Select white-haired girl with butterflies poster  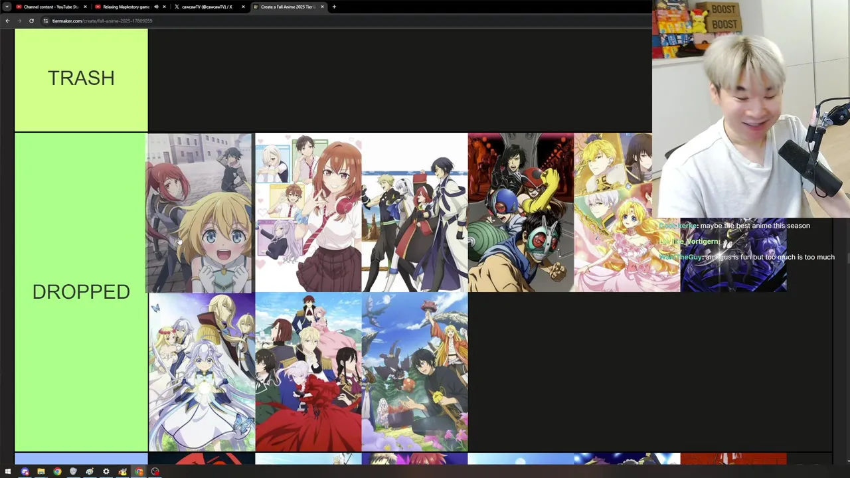[x=202, y=372]
